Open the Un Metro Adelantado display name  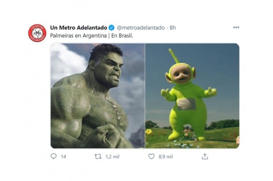click(x=78, y=28)
